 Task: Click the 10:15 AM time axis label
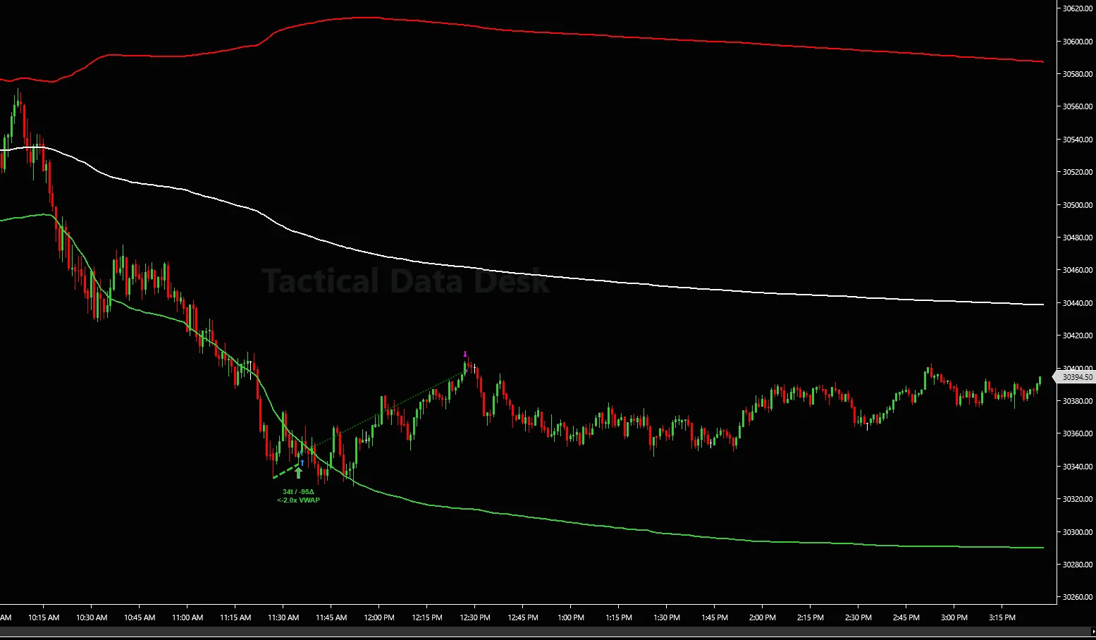point(44,617)
